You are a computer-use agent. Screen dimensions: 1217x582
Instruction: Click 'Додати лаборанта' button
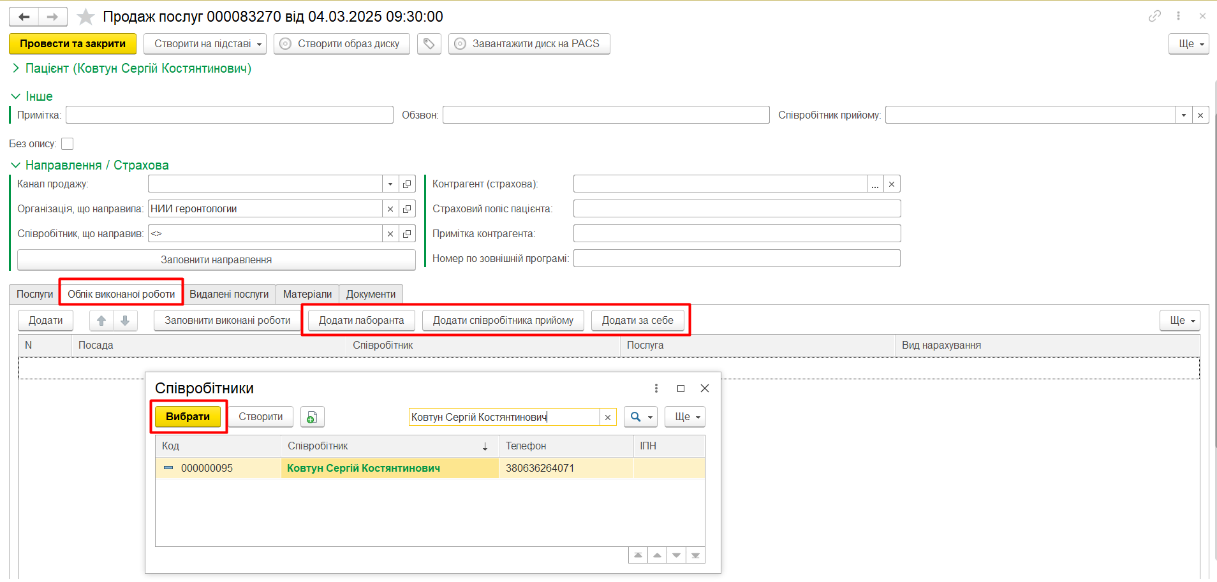[x=361, y=321]
